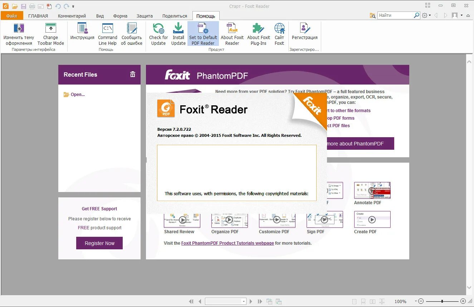Click the folder search icon beside Найти
474x307 pixels.
pos(373,15)
